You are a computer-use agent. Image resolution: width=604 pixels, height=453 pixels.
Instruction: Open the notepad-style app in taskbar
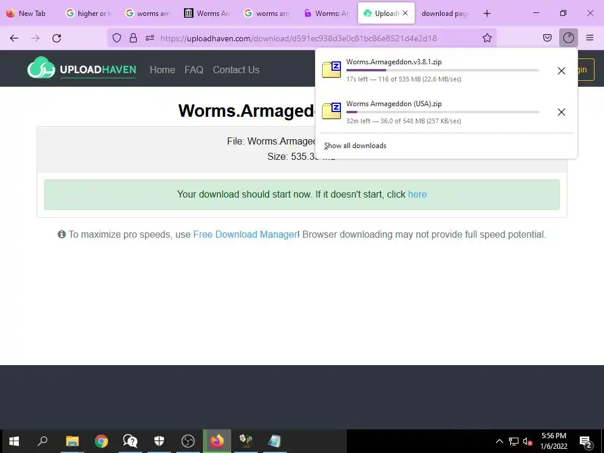click(275, 441)
